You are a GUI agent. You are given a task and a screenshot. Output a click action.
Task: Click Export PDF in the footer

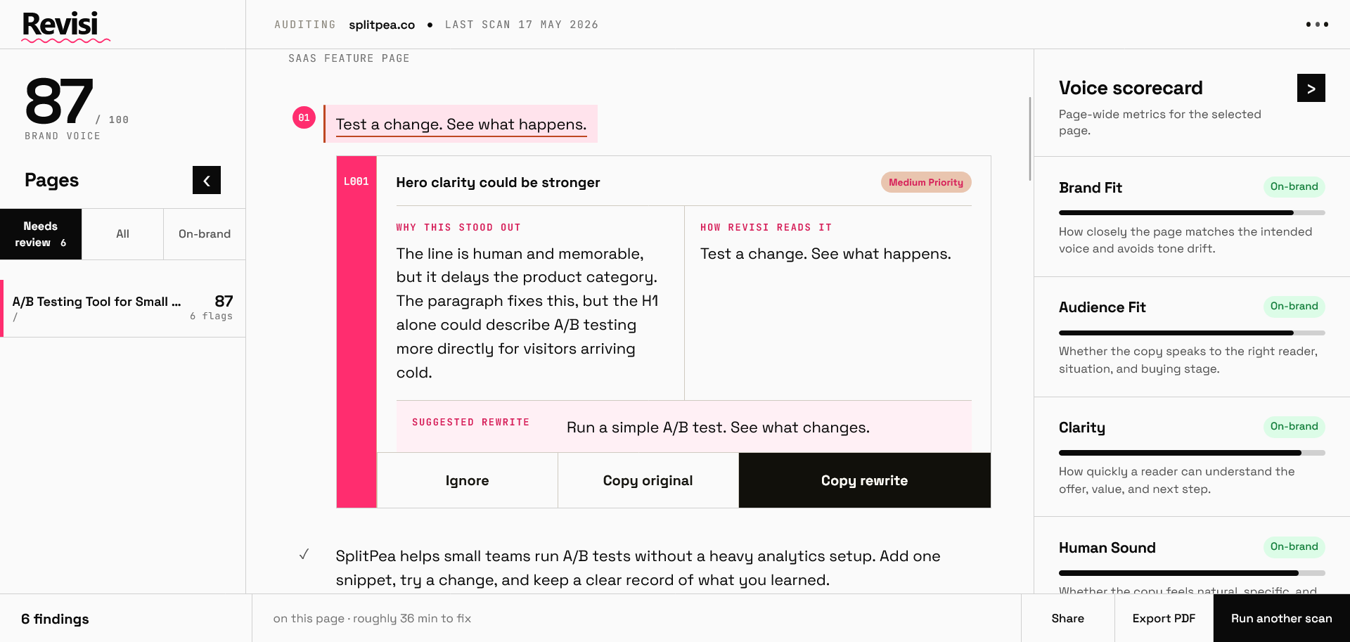click(x=1164, y=618)
